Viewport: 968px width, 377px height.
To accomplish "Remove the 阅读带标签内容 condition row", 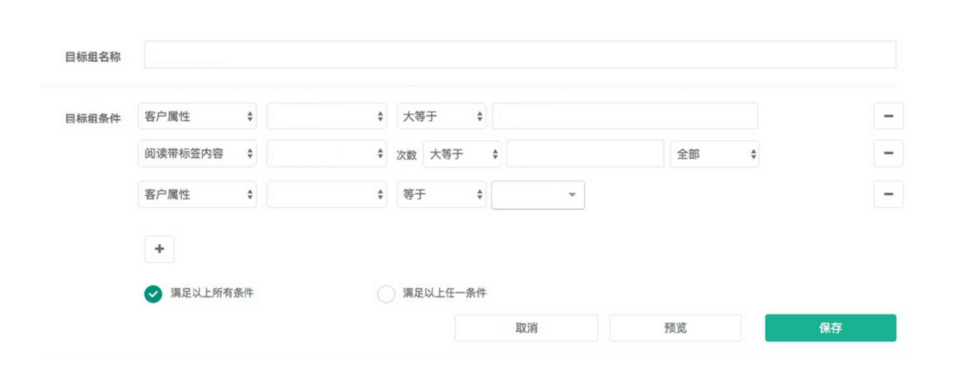I will [888, 153].
